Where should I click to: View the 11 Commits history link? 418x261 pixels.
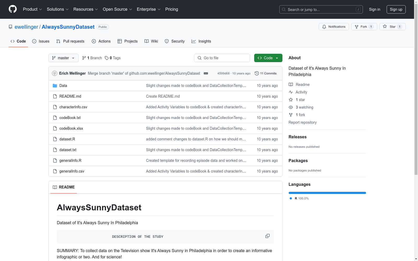pyautogui.click(x=266, y=73)
